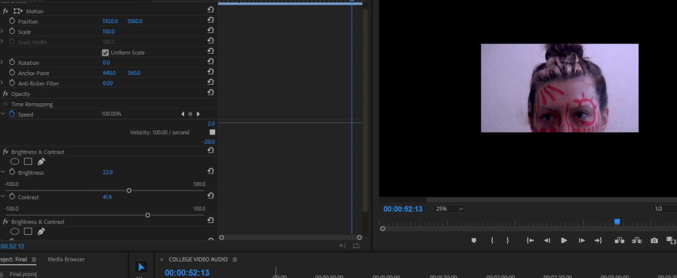This screenshot has width=677, height=278.
Task: Open the 25% zoom level dropdown
Action: coord(449,209)
